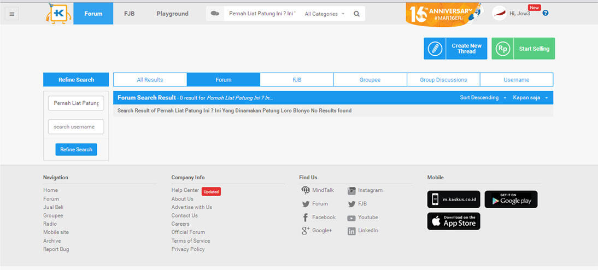Focus the sidebar keyword field 'Pernah Liat Patung'
The width and height of the screenshot is (598, 270).
(x=76, y=103)
